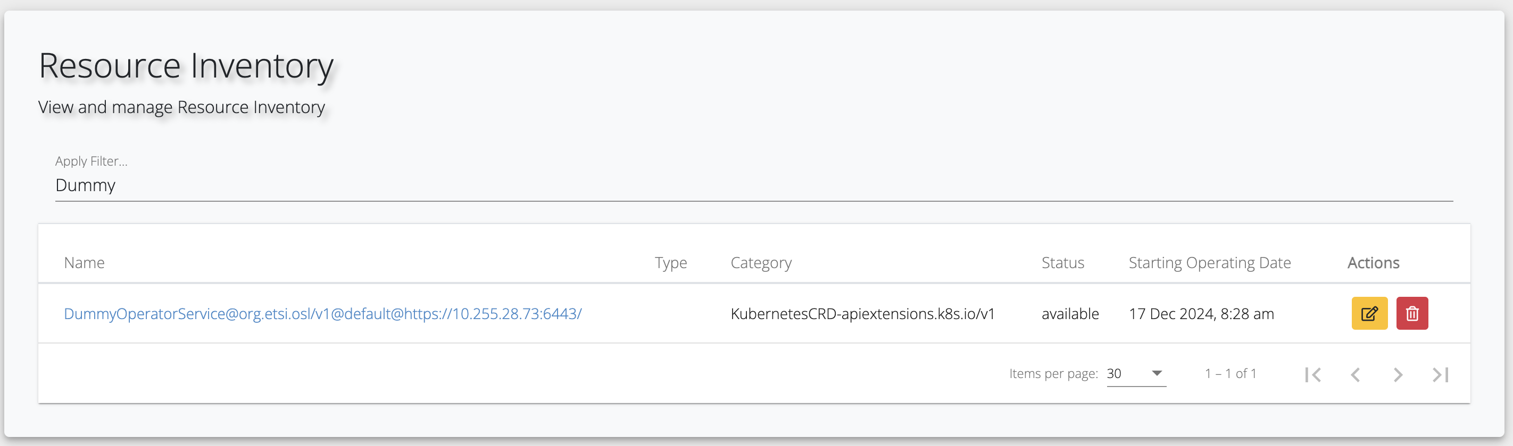The height and width of the screenshot is (446, 1513).
Task: Open the items per page dropdown arrow
Action: tap(1157, 373)
